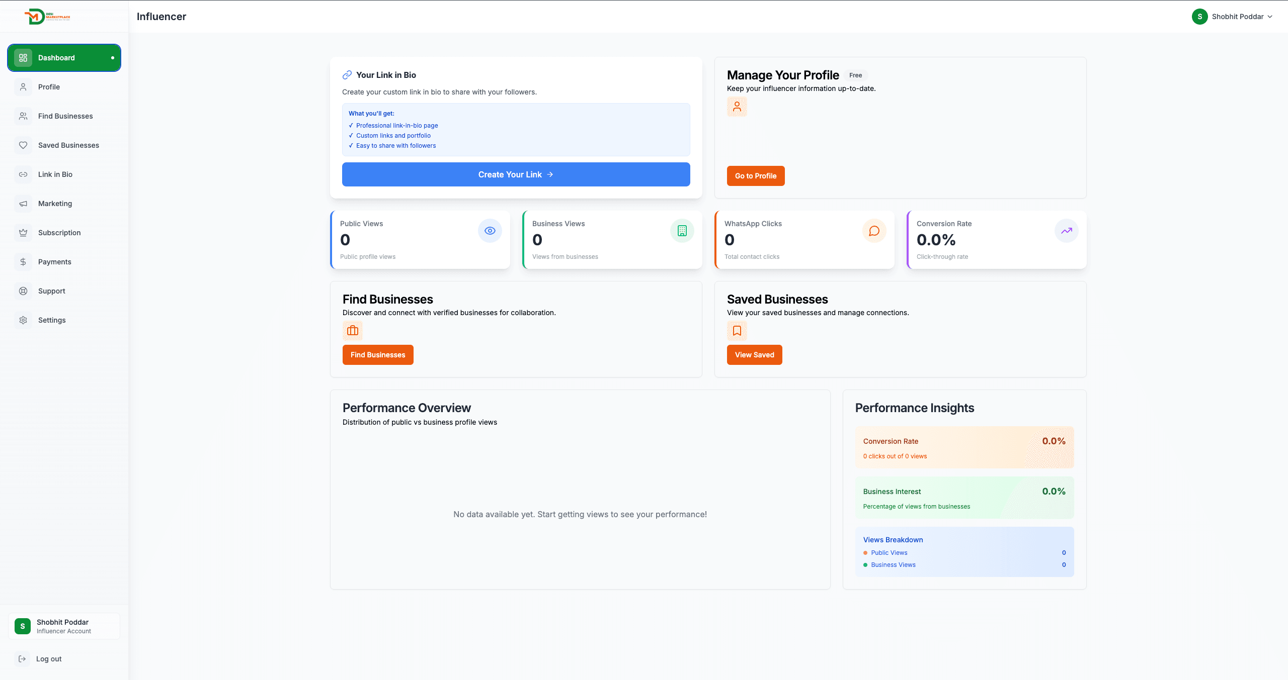Open the Shobhit Poddar account dropdown chevron
The image size is (1288, 680).
click(1270, 17)
